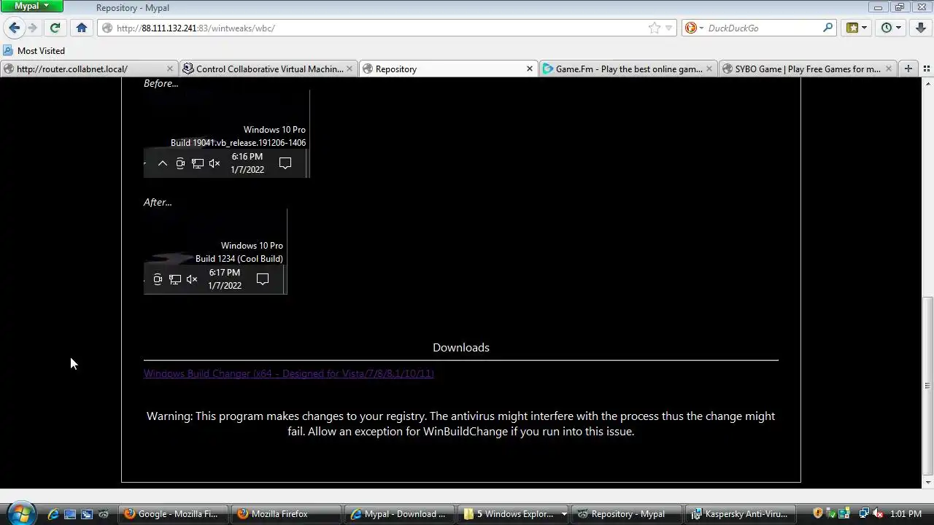The image size is (934, 525).
Task: Open the bookmarks menu button
Action: pos(857,28)
